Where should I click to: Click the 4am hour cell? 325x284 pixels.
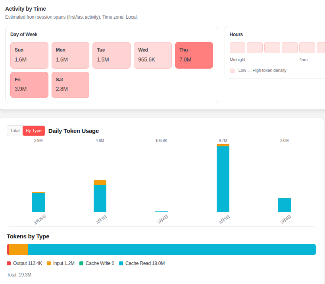[307, 48]
